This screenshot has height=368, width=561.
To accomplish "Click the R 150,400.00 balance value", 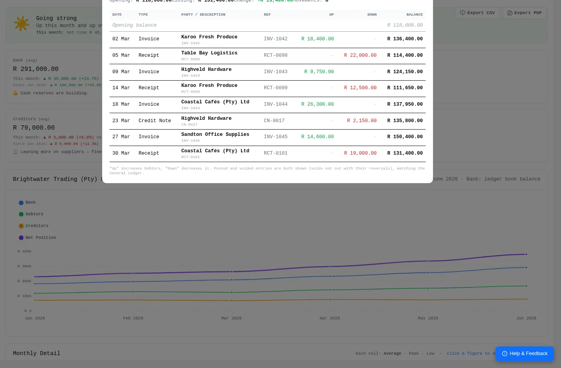I will point(405,137).
